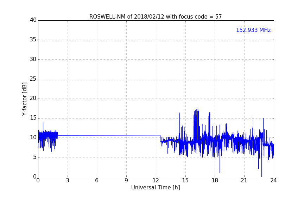Click the y-axis tick label '20'
Screen dimensions: 304x202
click(x=33, y=99)
